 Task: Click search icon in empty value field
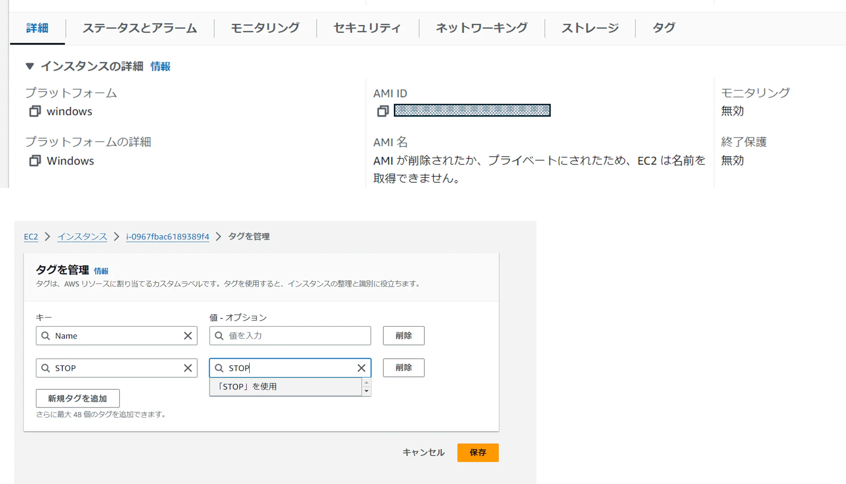(x=219, y=336)
